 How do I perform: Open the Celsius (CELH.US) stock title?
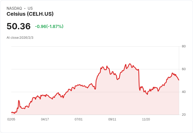[x=30, y=14]
